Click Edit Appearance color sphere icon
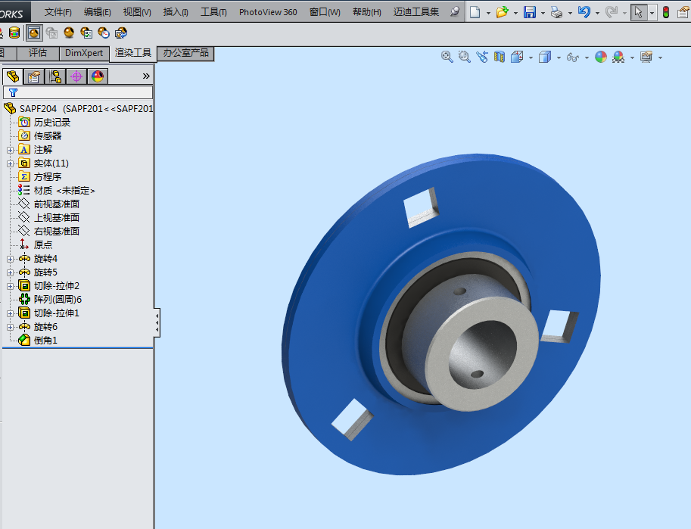 point(601,57)
